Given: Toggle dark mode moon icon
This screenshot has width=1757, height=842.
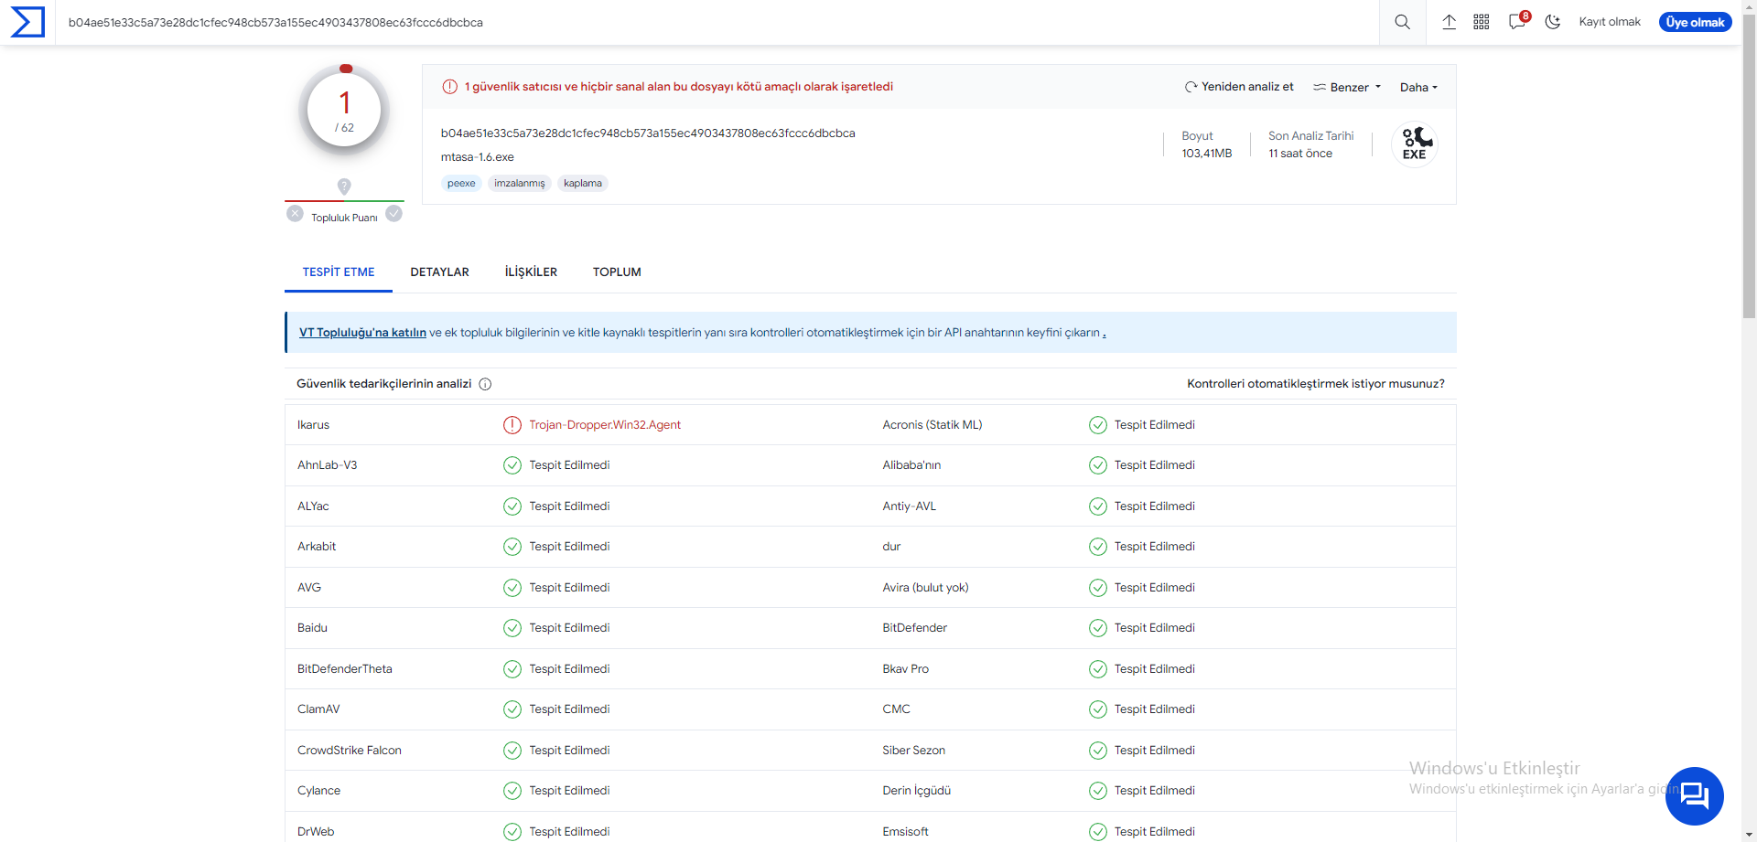Looking at the screenshot, I should coord(1553,22).
